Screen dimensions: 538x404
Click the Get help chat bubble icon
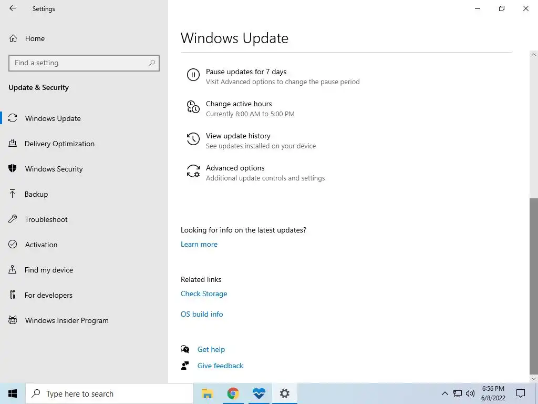[185, 349]
